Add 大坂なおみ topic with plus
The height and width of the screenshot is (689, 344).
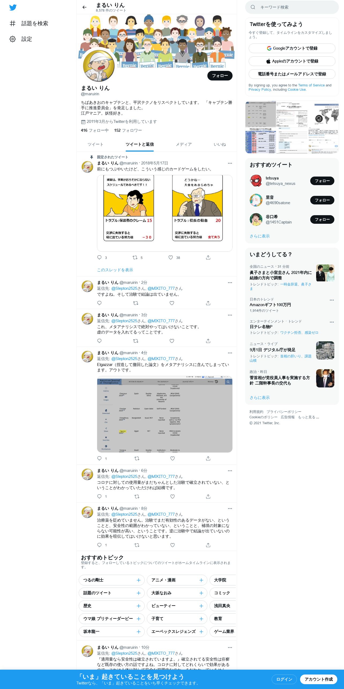click(x=201, y=593)
